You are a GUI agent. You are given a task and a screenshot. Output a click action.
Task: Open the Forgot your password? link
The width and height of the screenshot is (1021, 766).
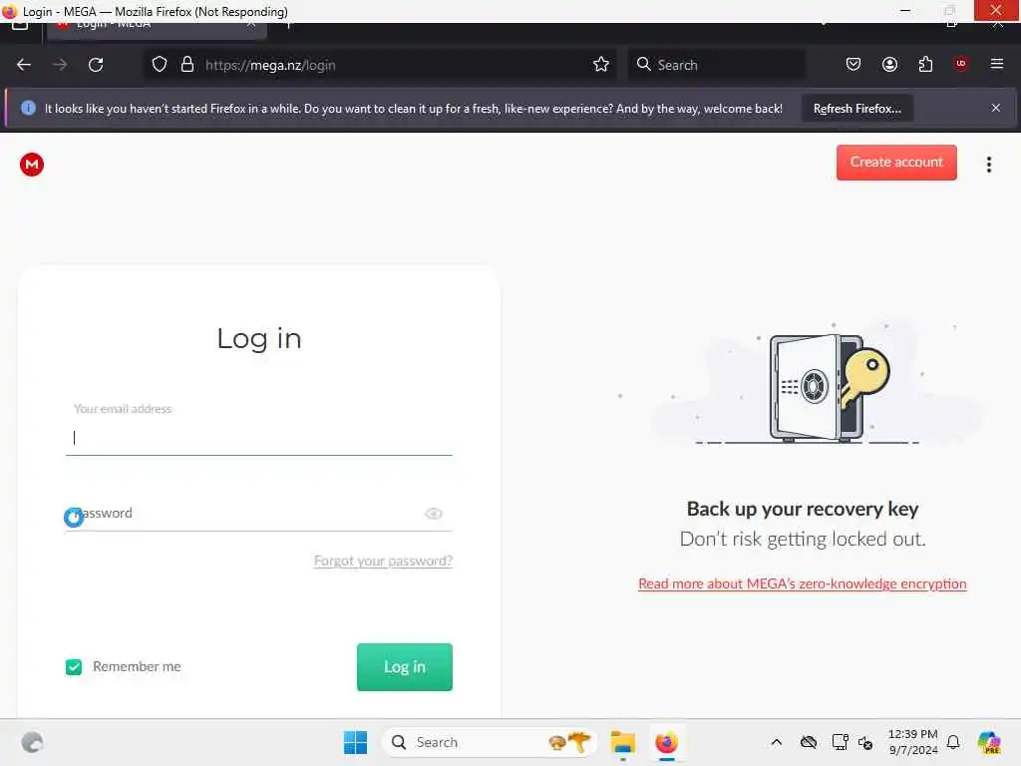[x=383, y=561]
